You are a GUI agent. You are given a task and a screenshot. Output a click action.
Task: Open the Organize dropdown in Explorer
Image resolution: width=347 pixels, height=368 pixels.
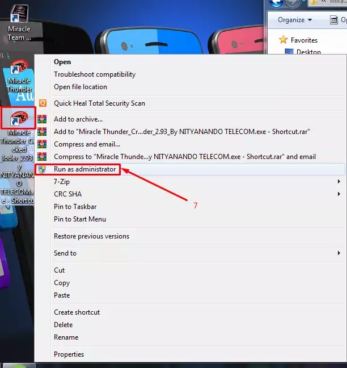coord(295,20)
